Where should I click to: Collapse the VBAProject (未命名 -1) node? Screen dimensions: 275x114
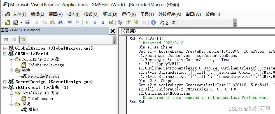click(4, 87)
